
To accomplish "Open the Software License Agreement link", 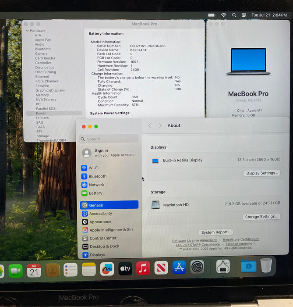I will click(194, 240).
